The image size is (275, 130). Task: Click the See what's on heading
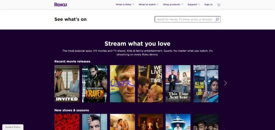[70, 19]
